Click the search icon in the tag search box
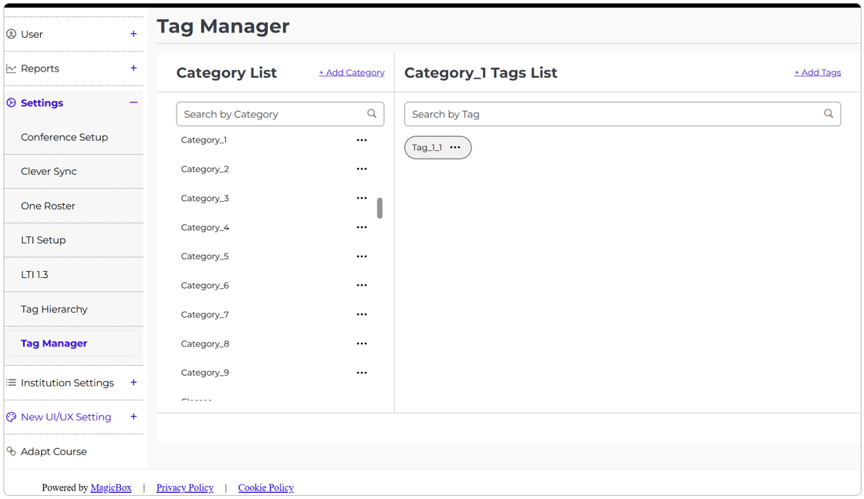 tap(829, 113)
